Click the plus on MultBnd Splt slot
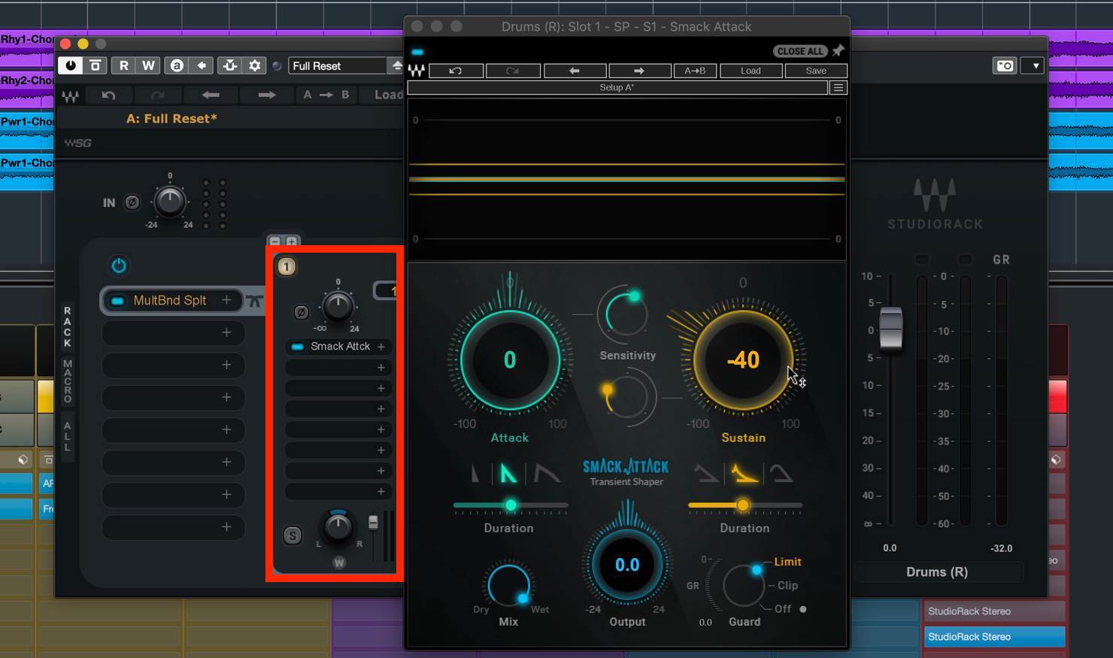 (x=226, y=300)
